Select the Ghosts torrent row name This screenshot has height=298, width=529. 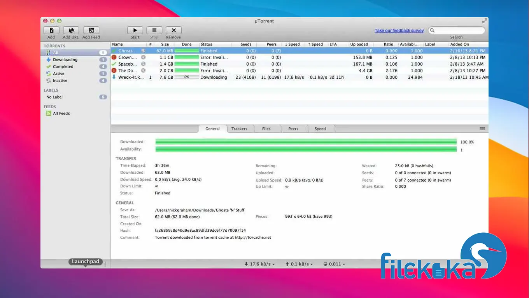tap(128, 51)
